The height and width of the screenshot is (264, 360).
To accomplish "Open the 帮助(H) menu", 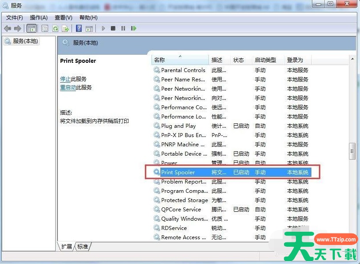I will tap(88, 18).
